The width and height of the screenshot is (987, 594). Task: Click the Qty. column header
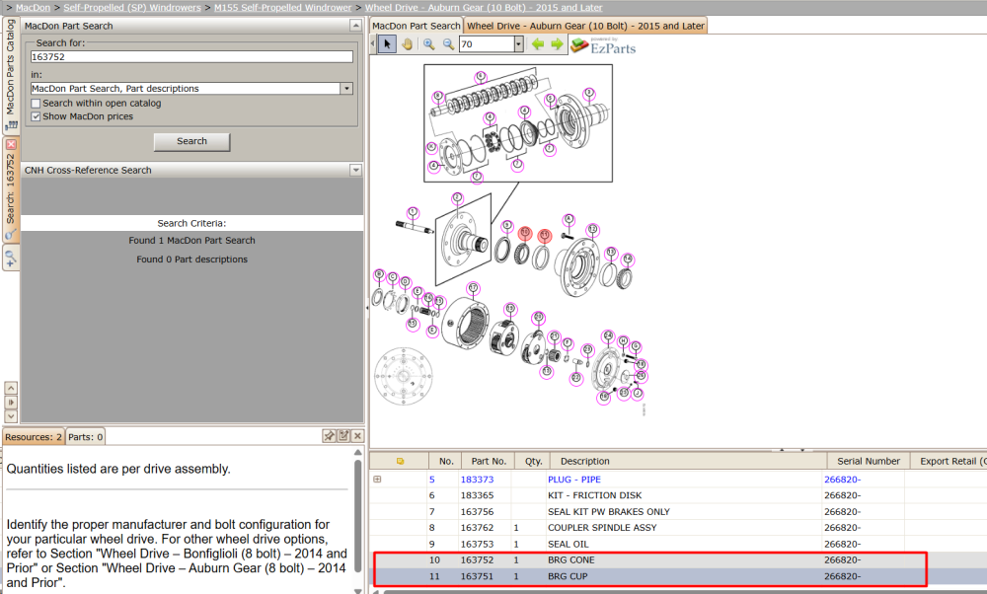coord(533,461)
